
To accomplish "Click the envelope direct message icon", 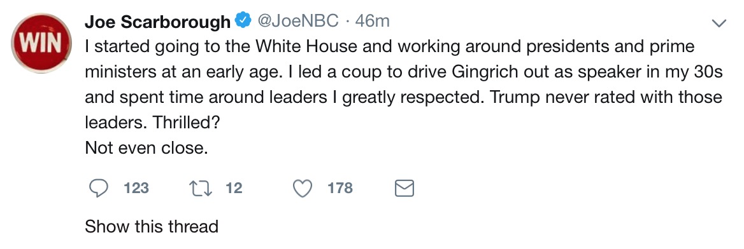I will pyautogui.click(x=404, y=189).
